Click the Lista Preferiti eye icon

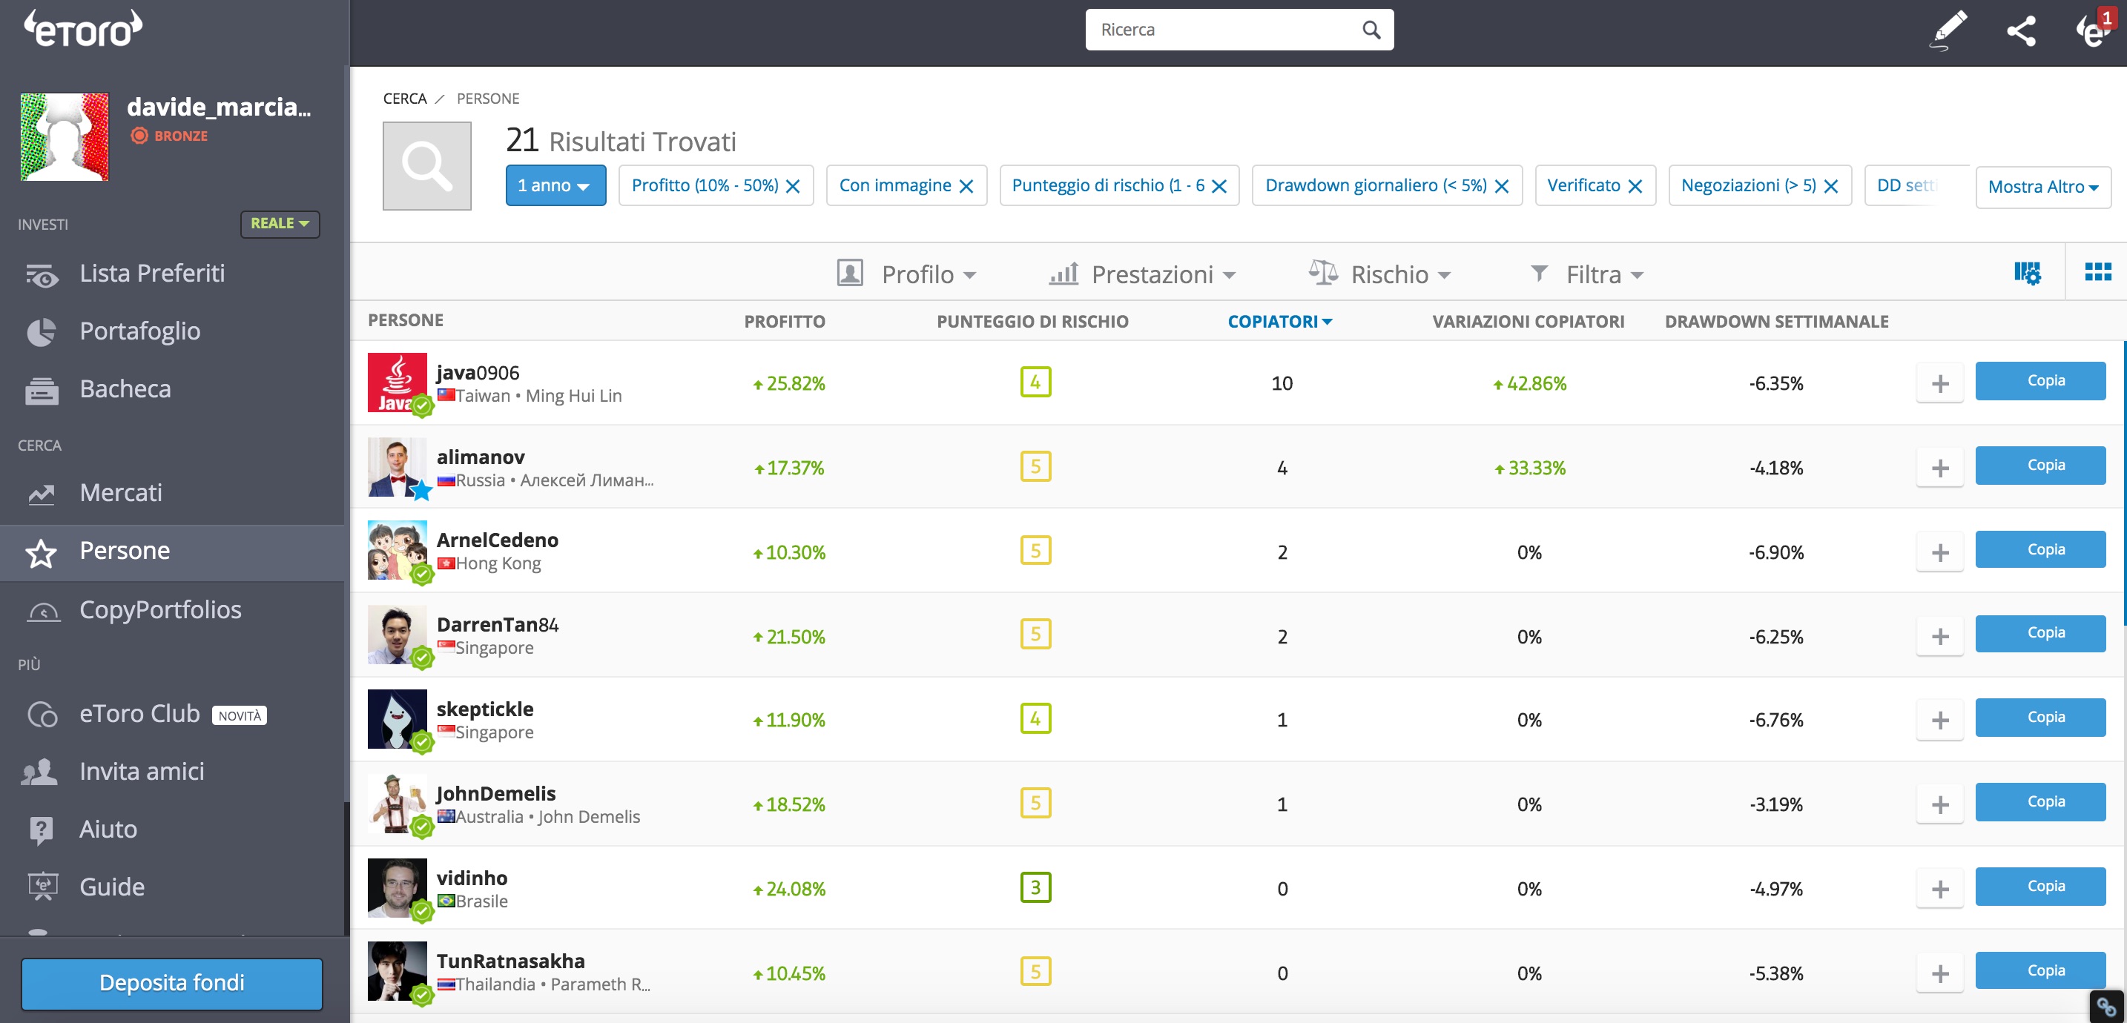(42, 274)
